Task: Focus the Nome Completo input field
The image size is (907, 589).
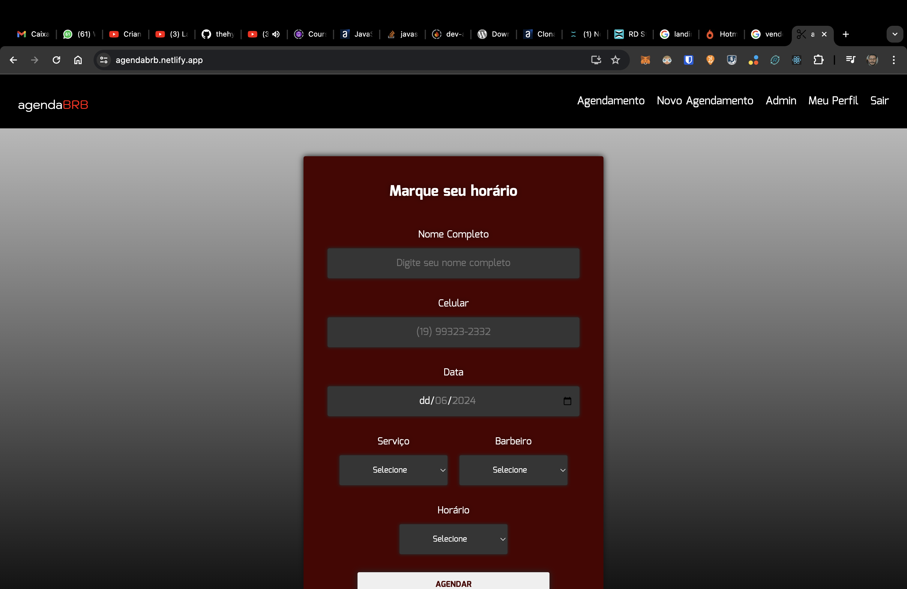Action: coord(453,263)
